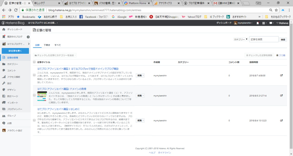Open external link for 2018/8/5 post
Screen dimensions: 293x156
click(282, 95)
